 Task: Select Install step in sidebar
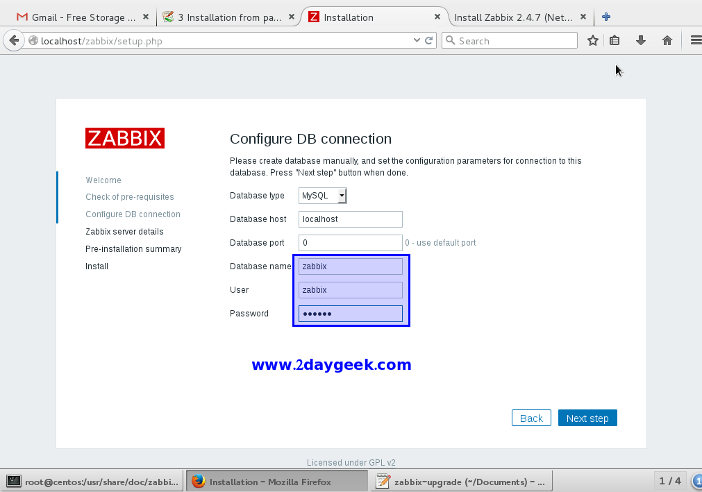click(97, 266)
